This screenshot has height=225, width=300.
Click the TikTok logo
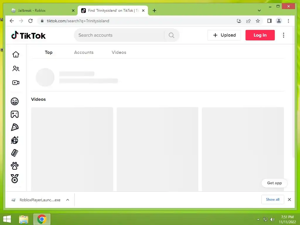click(28, 35)
